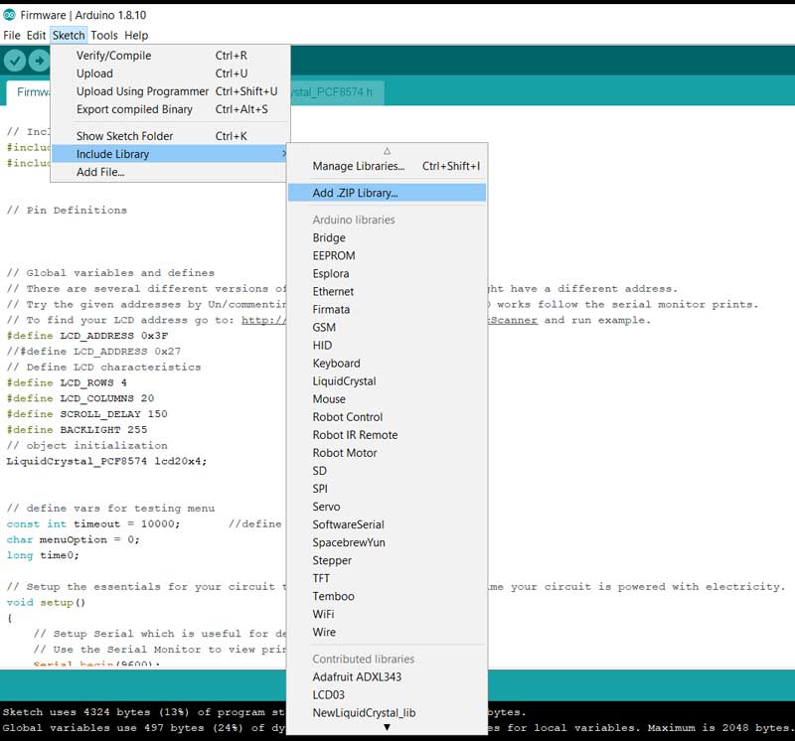The height and width of the screenshot is (741, 795).
Task: Choose Verify/Compile from Sketch menu
Action: (170, 56)
